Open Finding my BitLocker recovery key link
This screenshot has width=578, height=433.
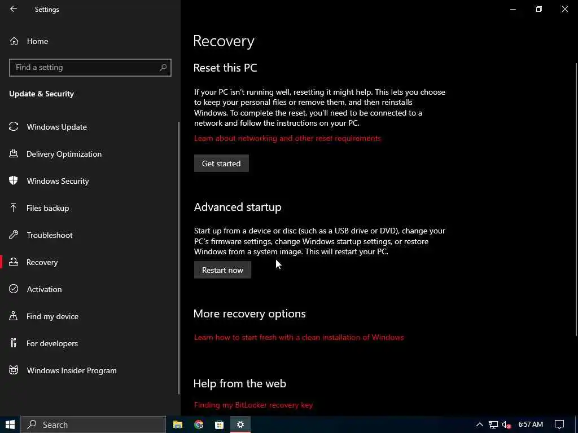(x=253, y=405)
